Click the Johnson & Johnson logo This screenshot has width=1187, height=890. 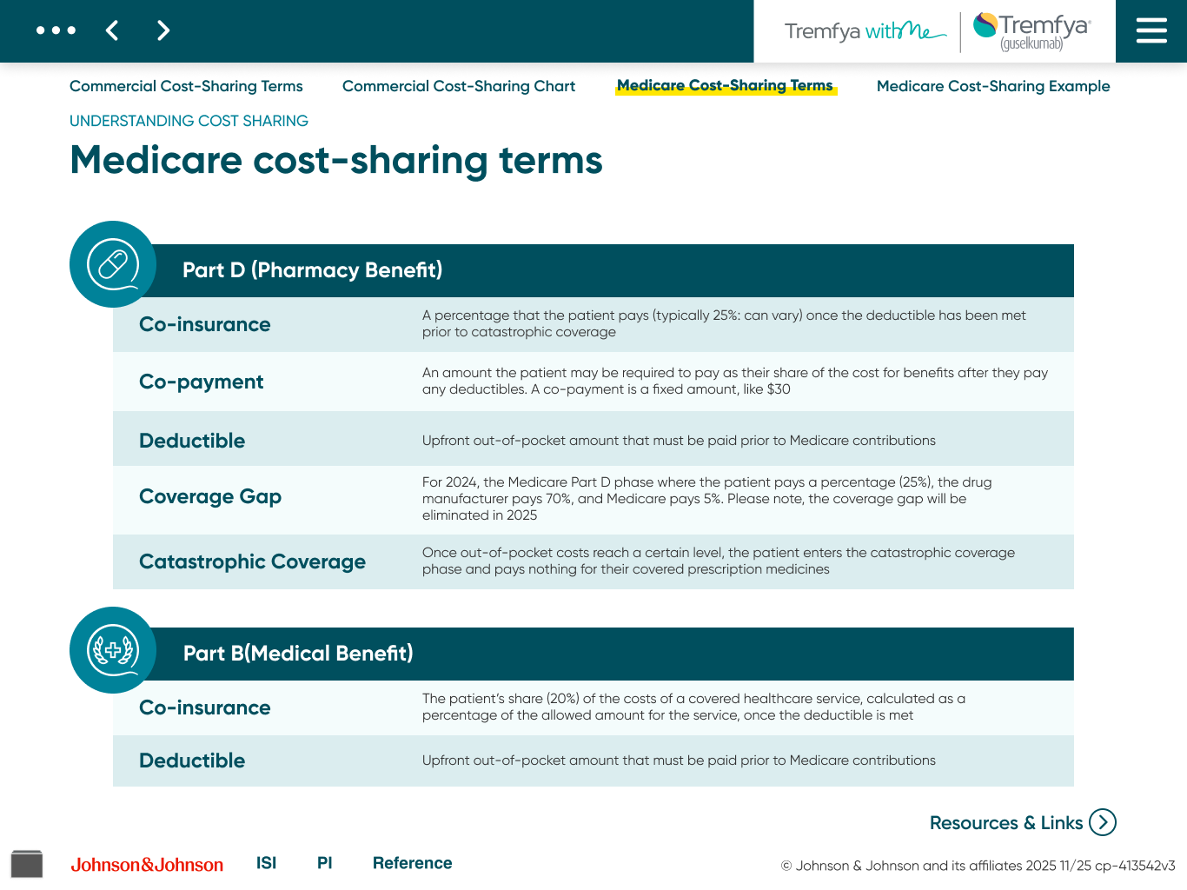pyautogui.click(x=147, y=864)
